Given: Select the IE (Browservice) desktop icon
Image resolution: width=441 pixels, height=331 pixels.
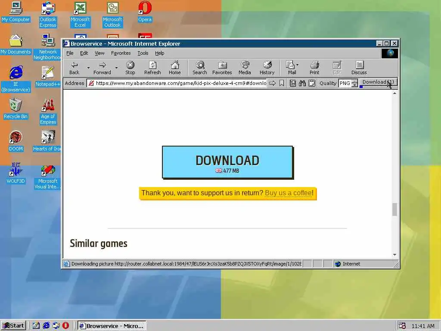Looking at the screenshot, I should click(16, 79).
